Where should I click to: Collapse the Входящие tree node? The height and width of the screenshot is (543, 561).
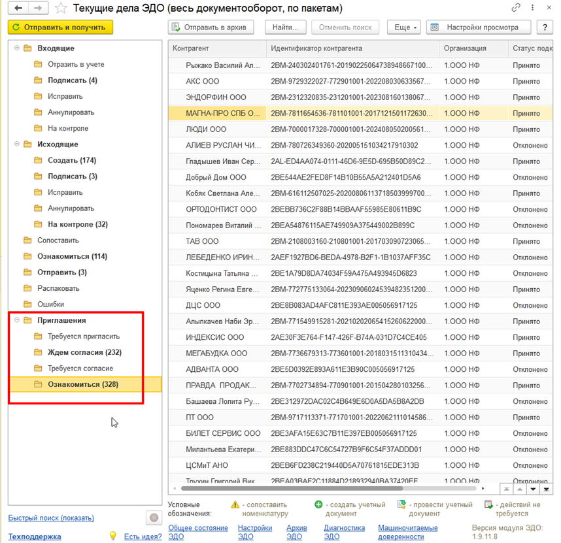pos(17,48)
